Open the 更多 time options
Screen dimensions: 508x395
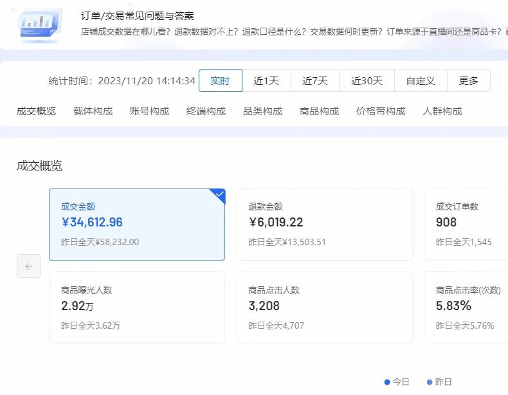469,80
